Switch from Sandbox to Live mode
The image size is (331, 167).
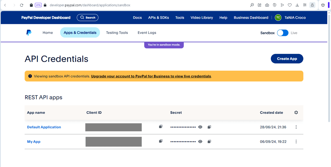[282, 33]
